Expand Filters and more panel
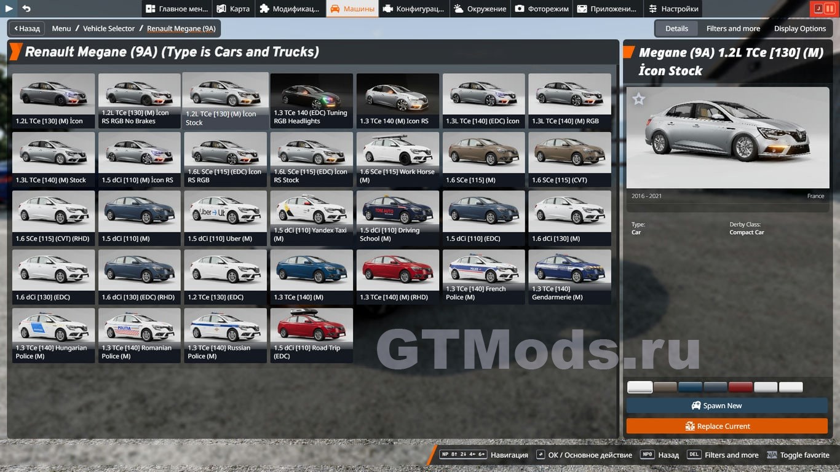840x472 pixels. click(x=733, y=28)
